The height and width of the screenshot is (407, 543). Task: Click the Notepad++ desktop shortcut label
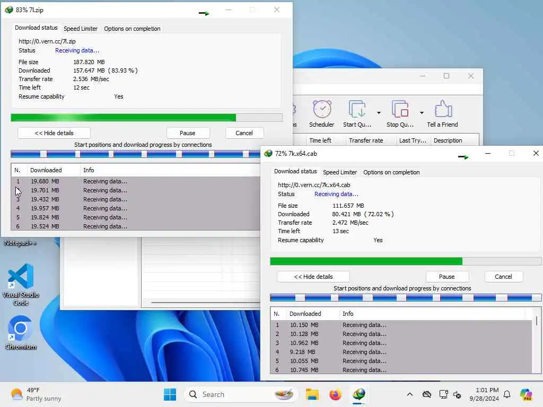tap(20, 243)
